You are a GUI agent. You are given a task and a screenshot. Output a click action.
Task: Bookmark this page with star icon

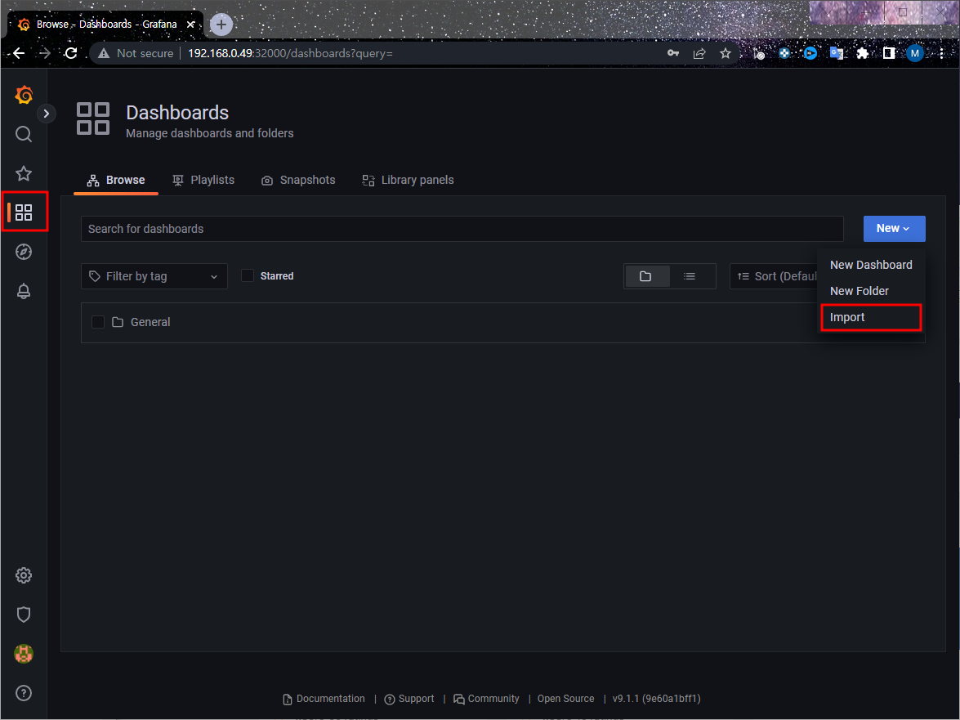click(726, 53)
